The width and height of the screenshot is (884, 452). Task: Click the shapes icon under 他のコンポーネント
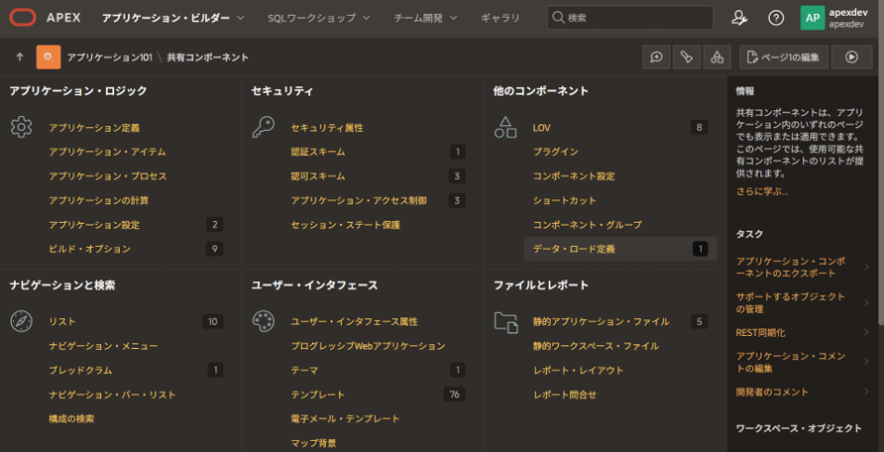[x=505, y=127]
